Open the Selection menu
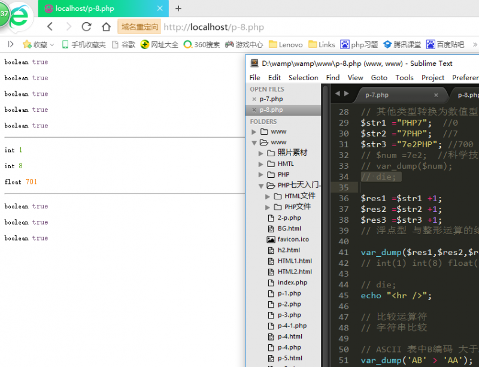Screen dimensions: 479x367 coord(303,77)
